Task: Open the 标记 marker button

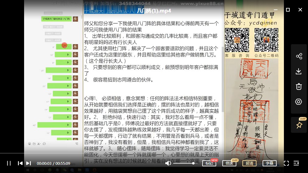Action: (x=209, y=163)
